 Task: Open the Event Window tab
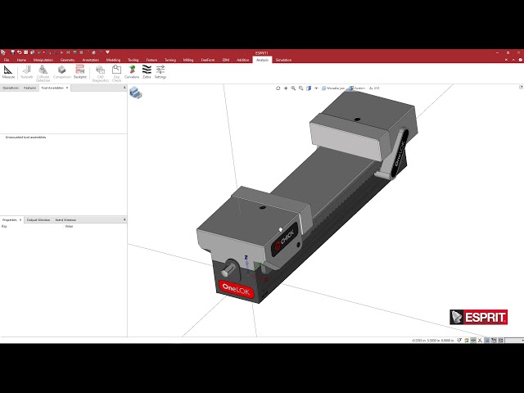point(65,220)
